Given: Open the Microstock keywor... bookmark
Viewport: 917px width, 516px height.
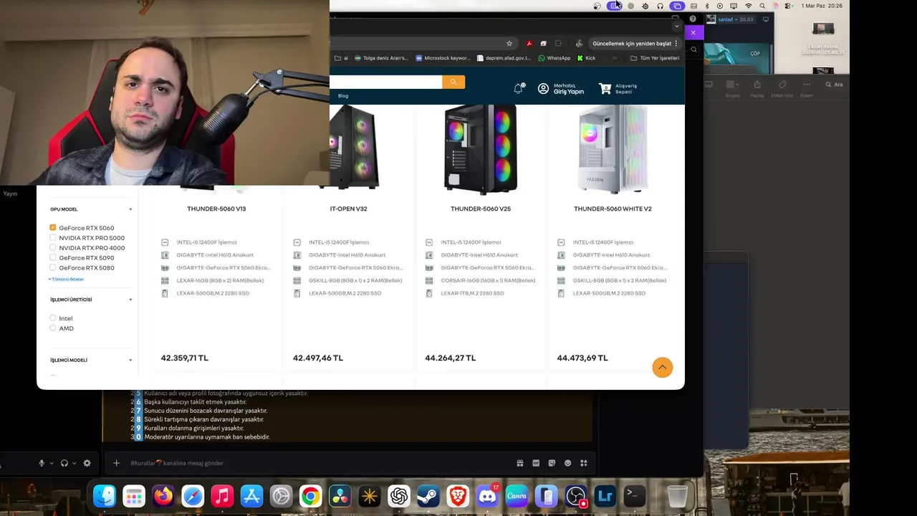Looking at the screenshot, I should 443,58.
